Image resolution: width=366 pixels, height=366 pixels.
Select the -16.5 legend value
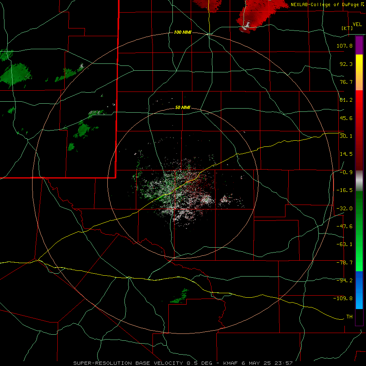[x=344, y=190]
